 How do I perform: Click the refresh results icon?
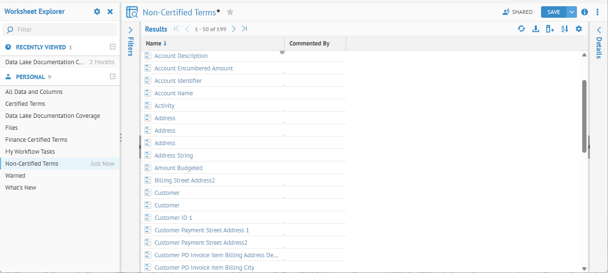[x=521, y=29]
